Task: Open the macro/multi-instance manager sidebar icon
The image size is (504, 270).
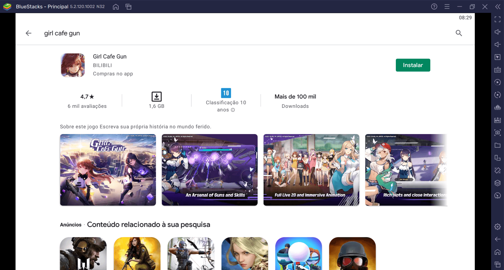Action: pyautogui.click(x=497, y=108)
